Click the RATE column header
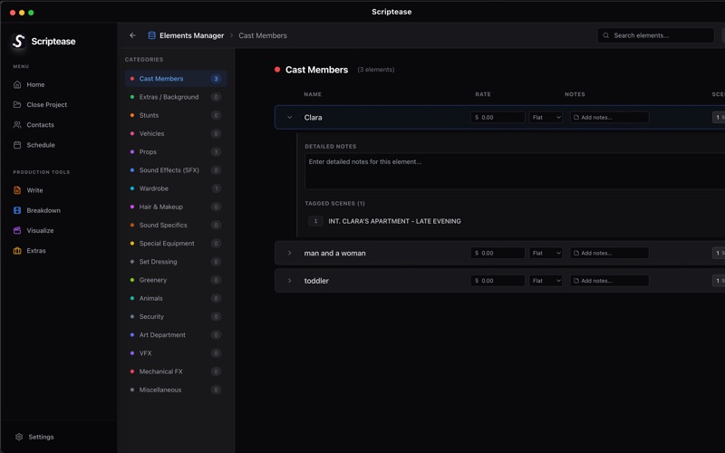This screenshot has width=725, height=453. (x=483, y=94)
